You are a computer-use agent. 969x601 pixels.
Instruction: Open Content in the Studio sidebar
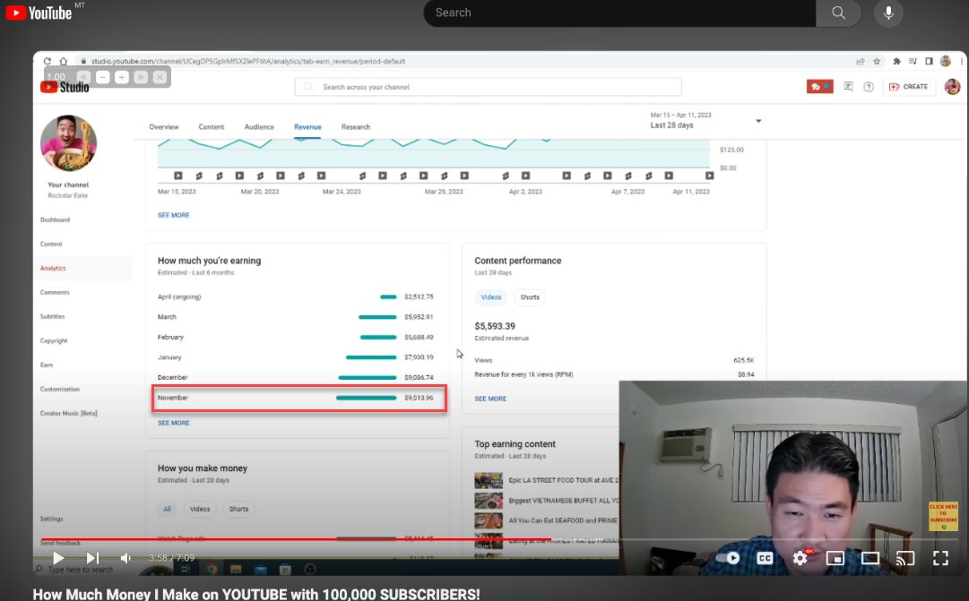51,244
